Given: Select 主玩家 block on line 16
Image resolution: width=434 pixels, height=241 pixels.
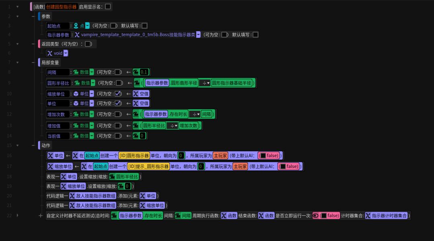Looking at the screenshot, I should click(220, 156).
